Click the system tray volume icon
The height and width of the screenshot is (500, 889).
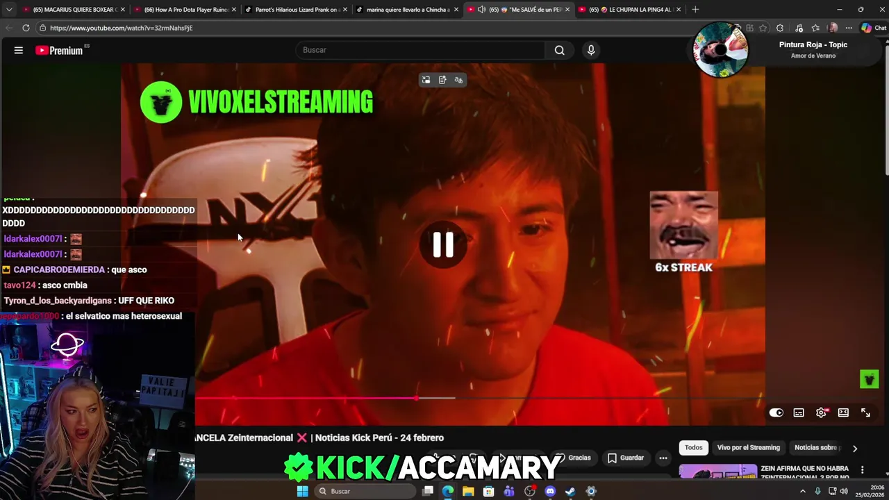pyautogui.click(x=844, y=491)
